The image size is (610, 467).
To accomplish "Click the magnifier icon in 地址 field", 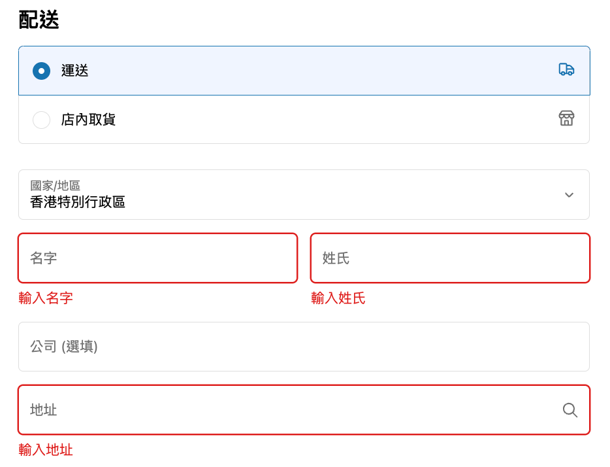I will tap(570, 410).
